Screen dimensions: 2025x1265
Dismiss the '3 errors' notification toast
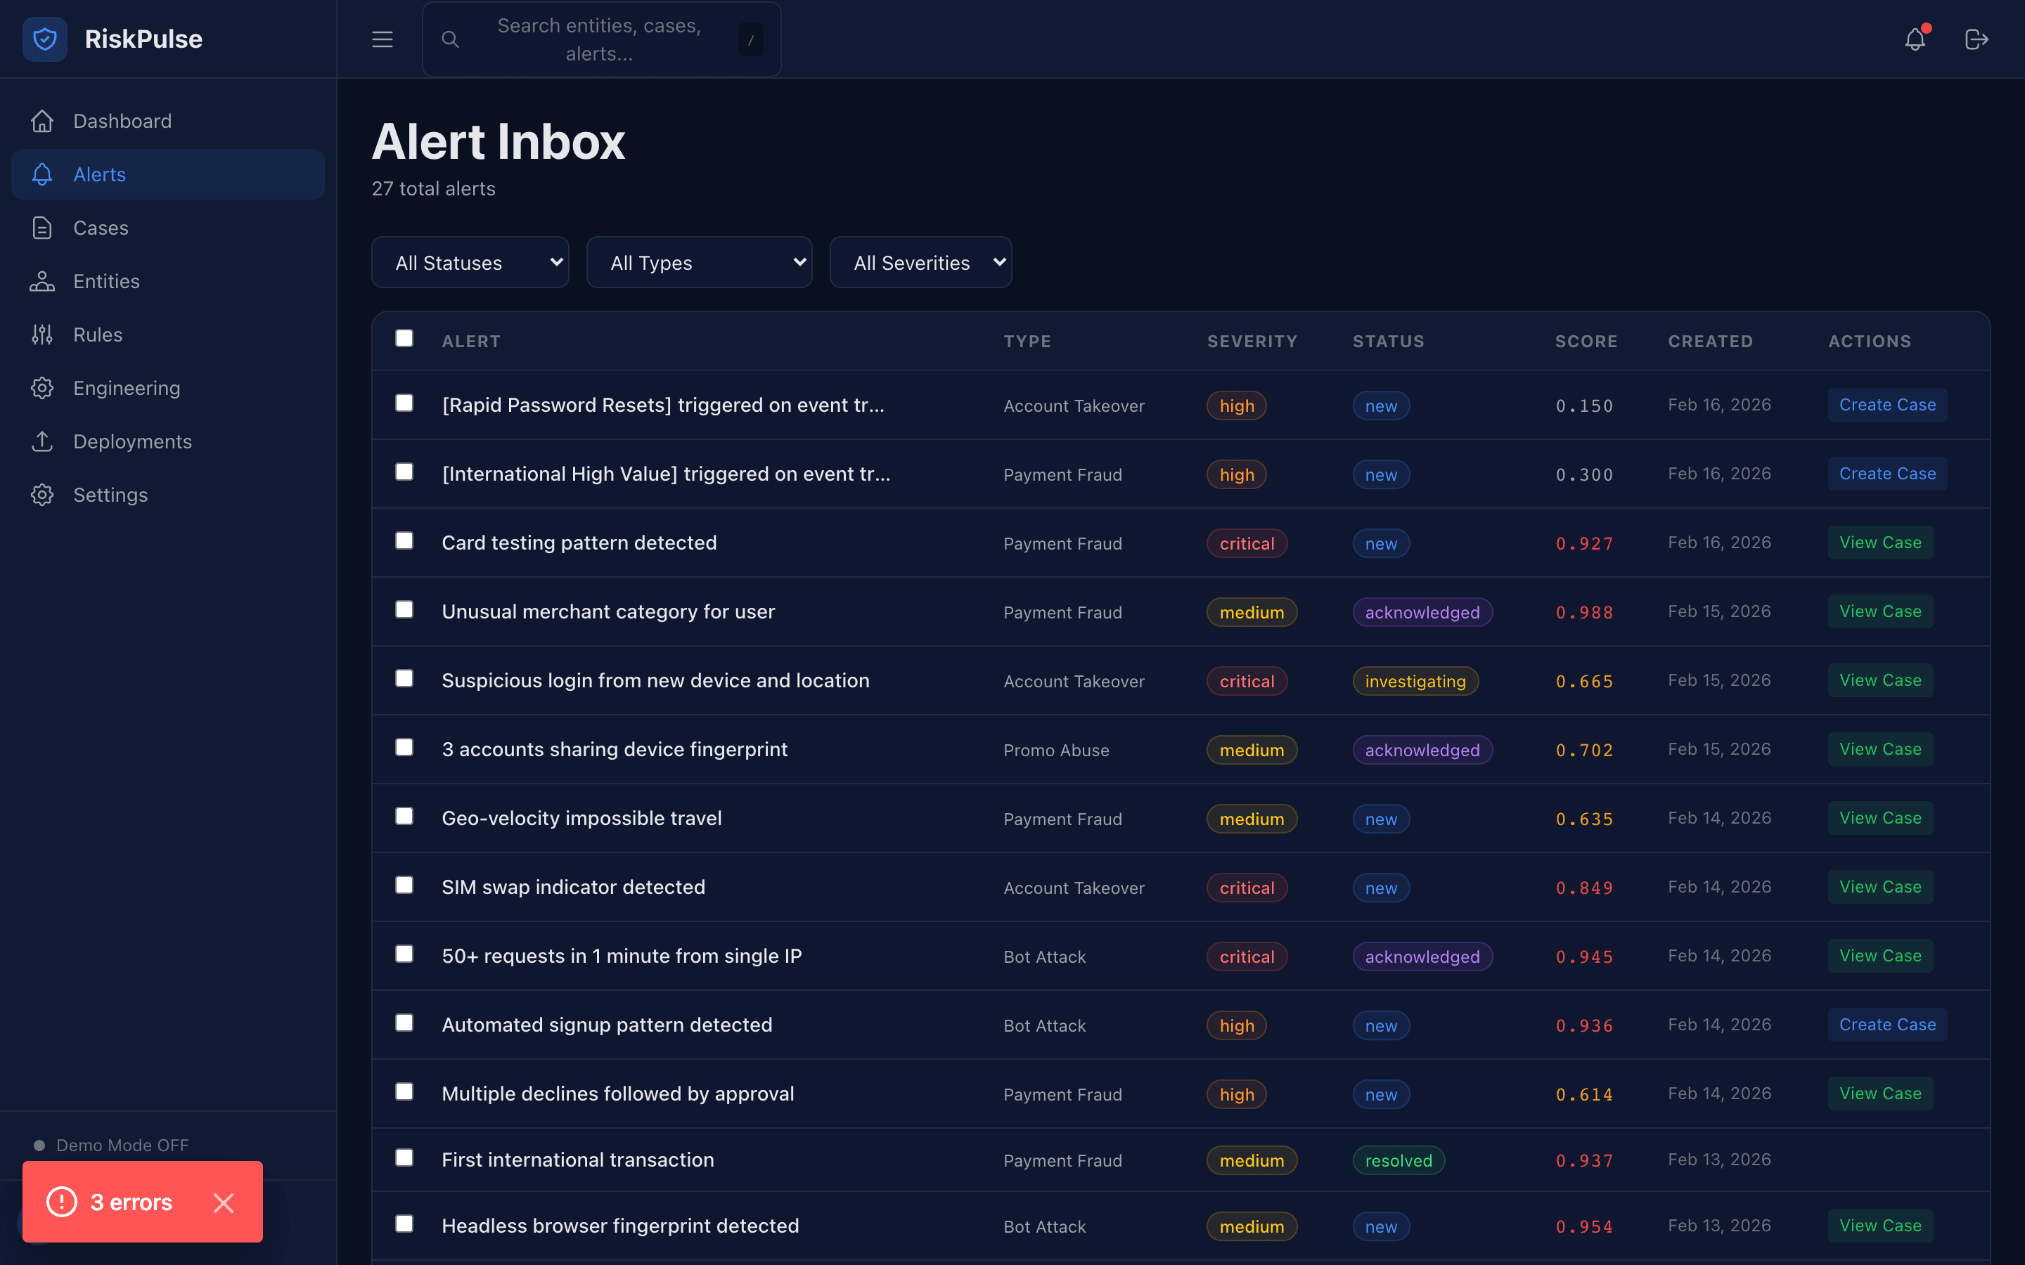(224, 1202)
